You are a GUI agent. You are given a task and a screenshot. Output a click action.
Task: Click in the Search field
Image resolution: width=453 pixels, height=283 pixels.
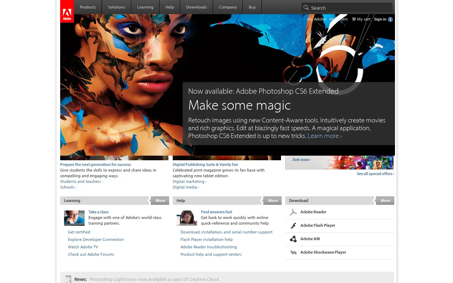click(347, 7)
